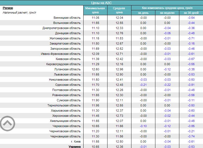Click the за неделю column header
This screenshot has height=148, width=203.
(x=167, y=13)
